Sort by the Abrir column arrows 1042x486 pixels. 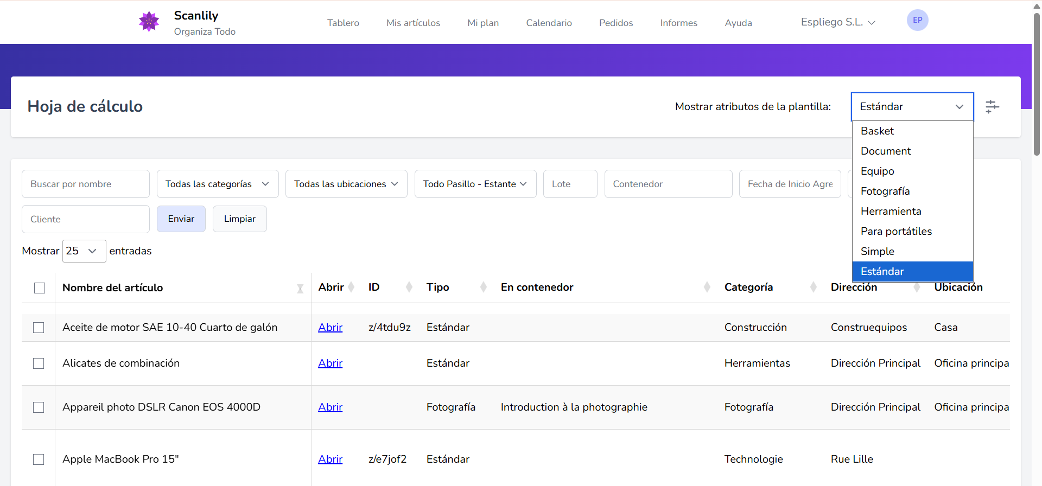[351, 287]
